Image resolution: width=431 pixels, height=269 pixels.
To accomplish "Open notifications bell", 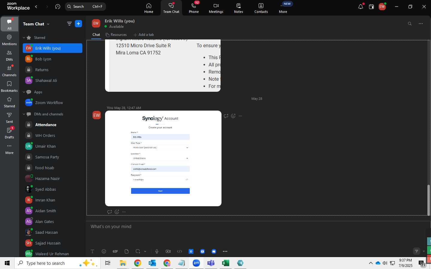I will [x=361, y=7].
